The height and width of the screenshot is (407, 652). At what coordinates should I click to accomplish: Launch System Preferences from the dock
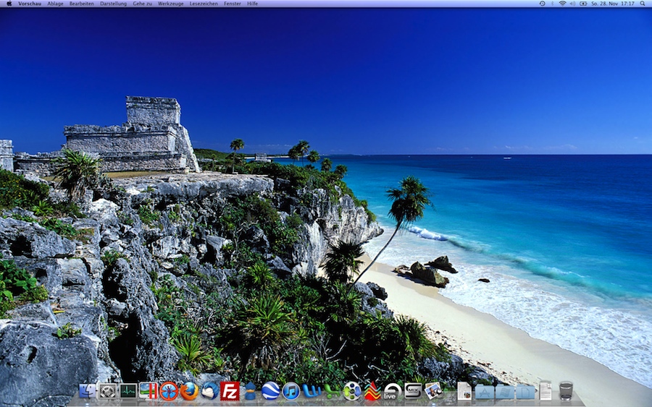pyautogui.click(x=108, y=391)
